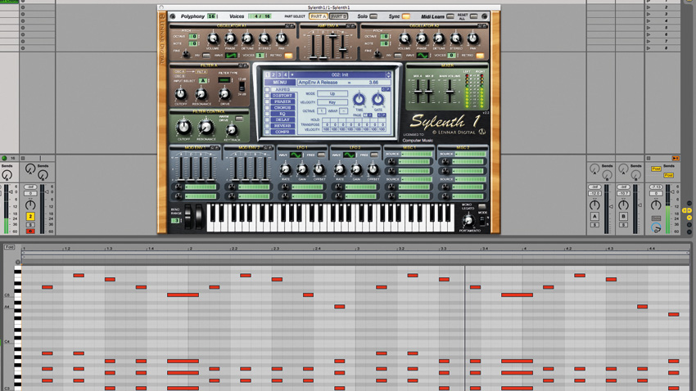
Task: Click the LFO 2 Gain knob
Action: tap(356, 169)
